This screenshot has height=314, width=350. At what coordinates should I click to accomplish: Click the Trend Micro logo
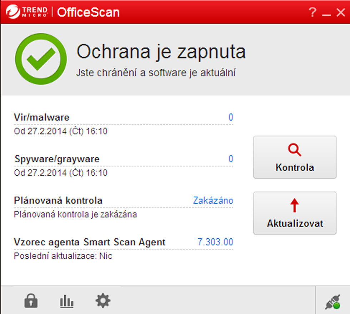(x=27, y=12)
